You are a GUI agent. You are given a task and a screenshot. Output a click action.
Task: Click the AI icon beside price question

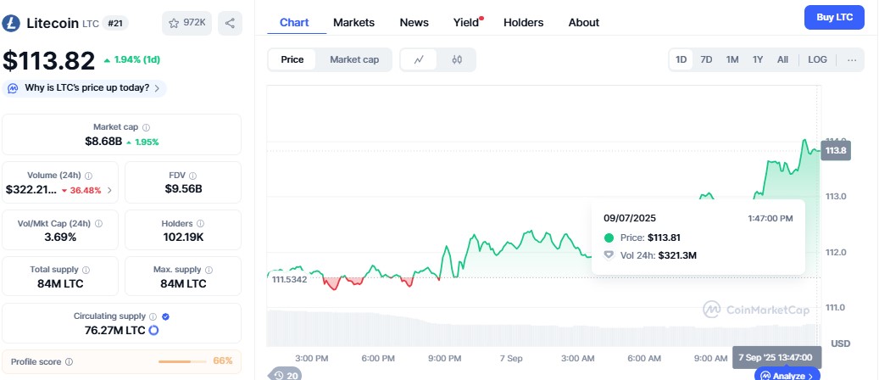click(14, 88)
